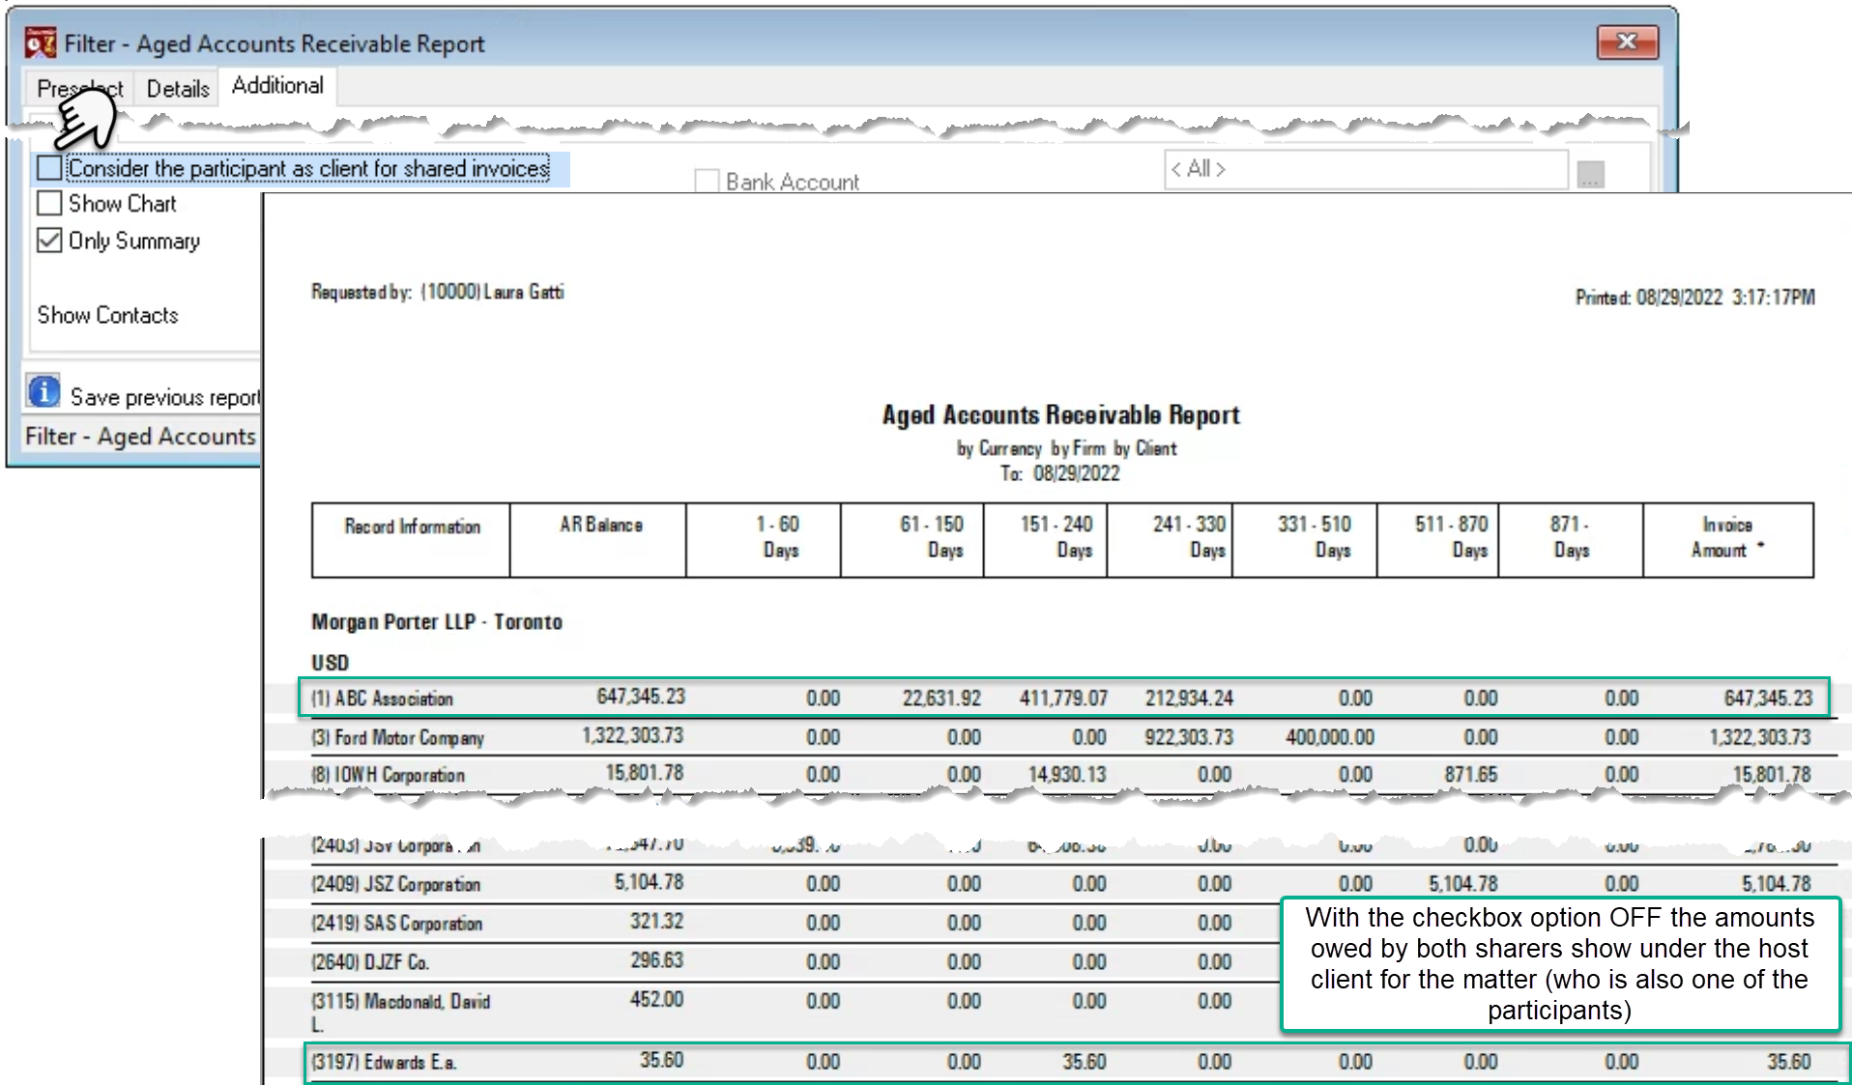Click the Printed date and time stamp
The width and height of the screenshot is (1852, 1085).
click(1694, 298)
